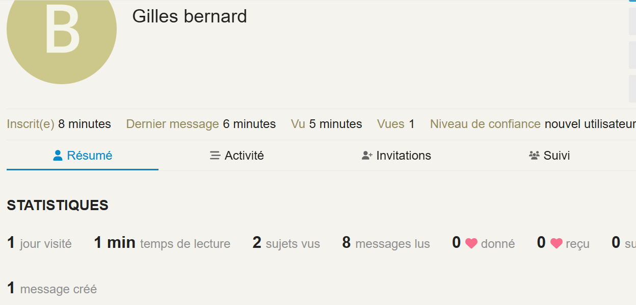
Task: Select the Résumé tab label
Action: coord(90,156)
